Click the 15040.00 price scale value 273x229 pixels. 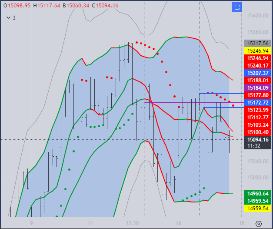pyautogui.click(x=258, y=162)
